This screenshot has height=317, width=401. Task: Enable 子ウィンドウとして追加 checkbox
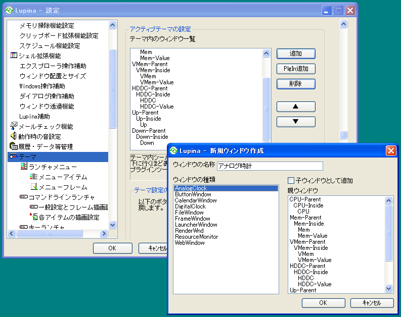[x=291, y=180]
